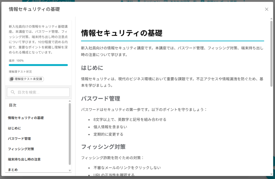Click the 目次 list scrollbar thumb
This screenshot has height=179, width=275.
[70, 134]
